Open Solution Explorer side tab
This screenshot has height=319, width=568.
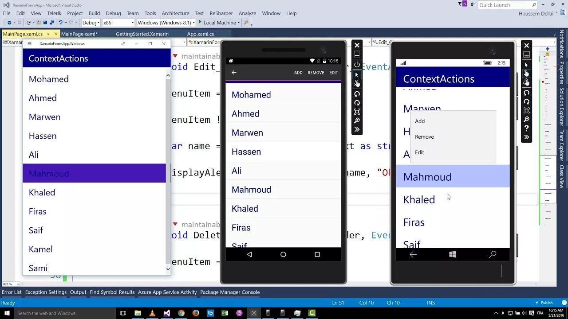pos(561,107)
